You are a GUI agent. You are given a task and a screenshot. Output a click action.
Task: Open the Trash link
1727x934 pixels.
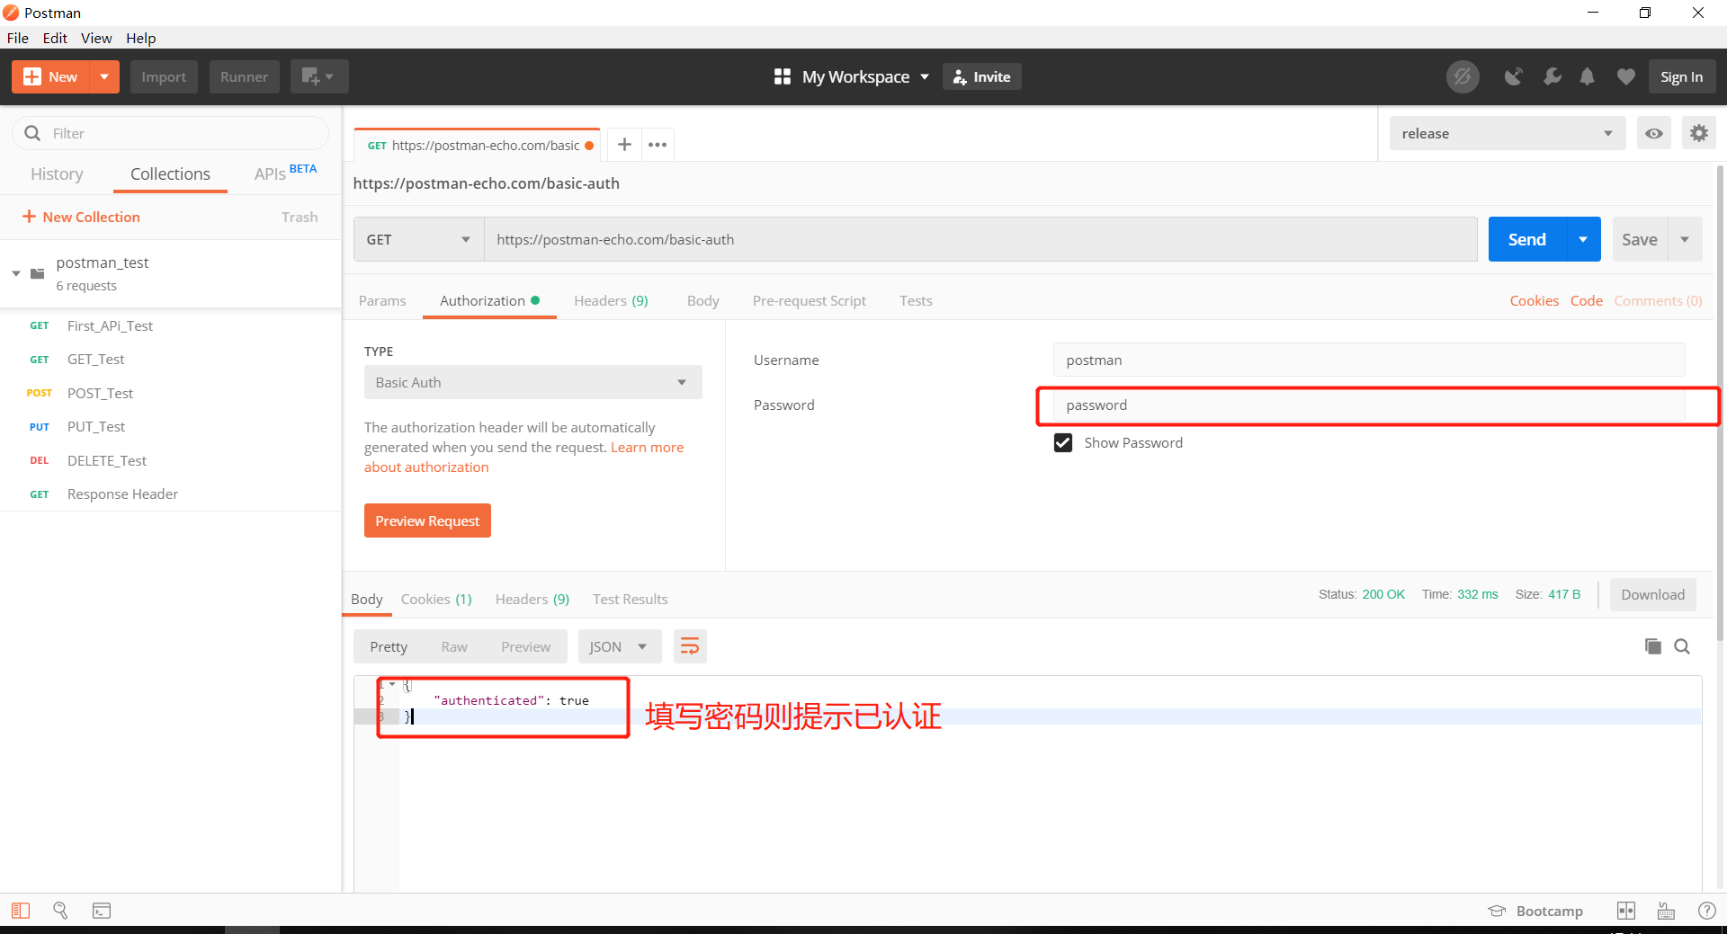point(300,218)
